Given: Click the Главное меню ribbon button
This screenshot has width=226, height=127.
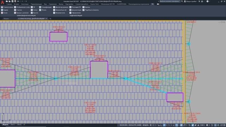Looking at the screenshot, I should [7, 7].
